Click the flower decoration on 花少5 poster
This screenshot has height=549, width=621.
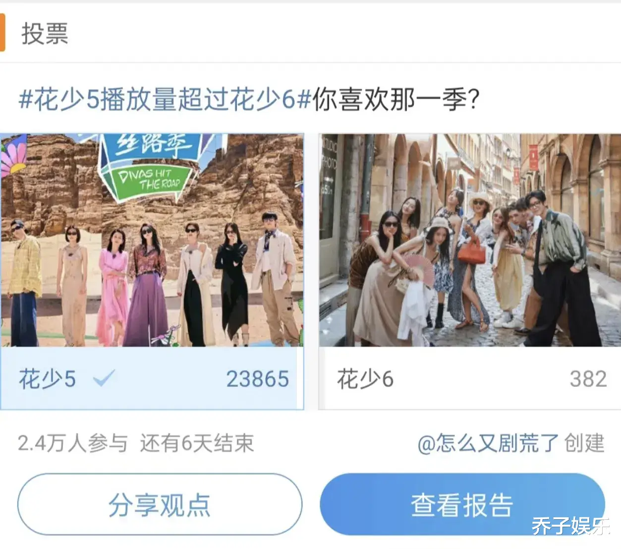pyautogui.click(x=13, y=156)
